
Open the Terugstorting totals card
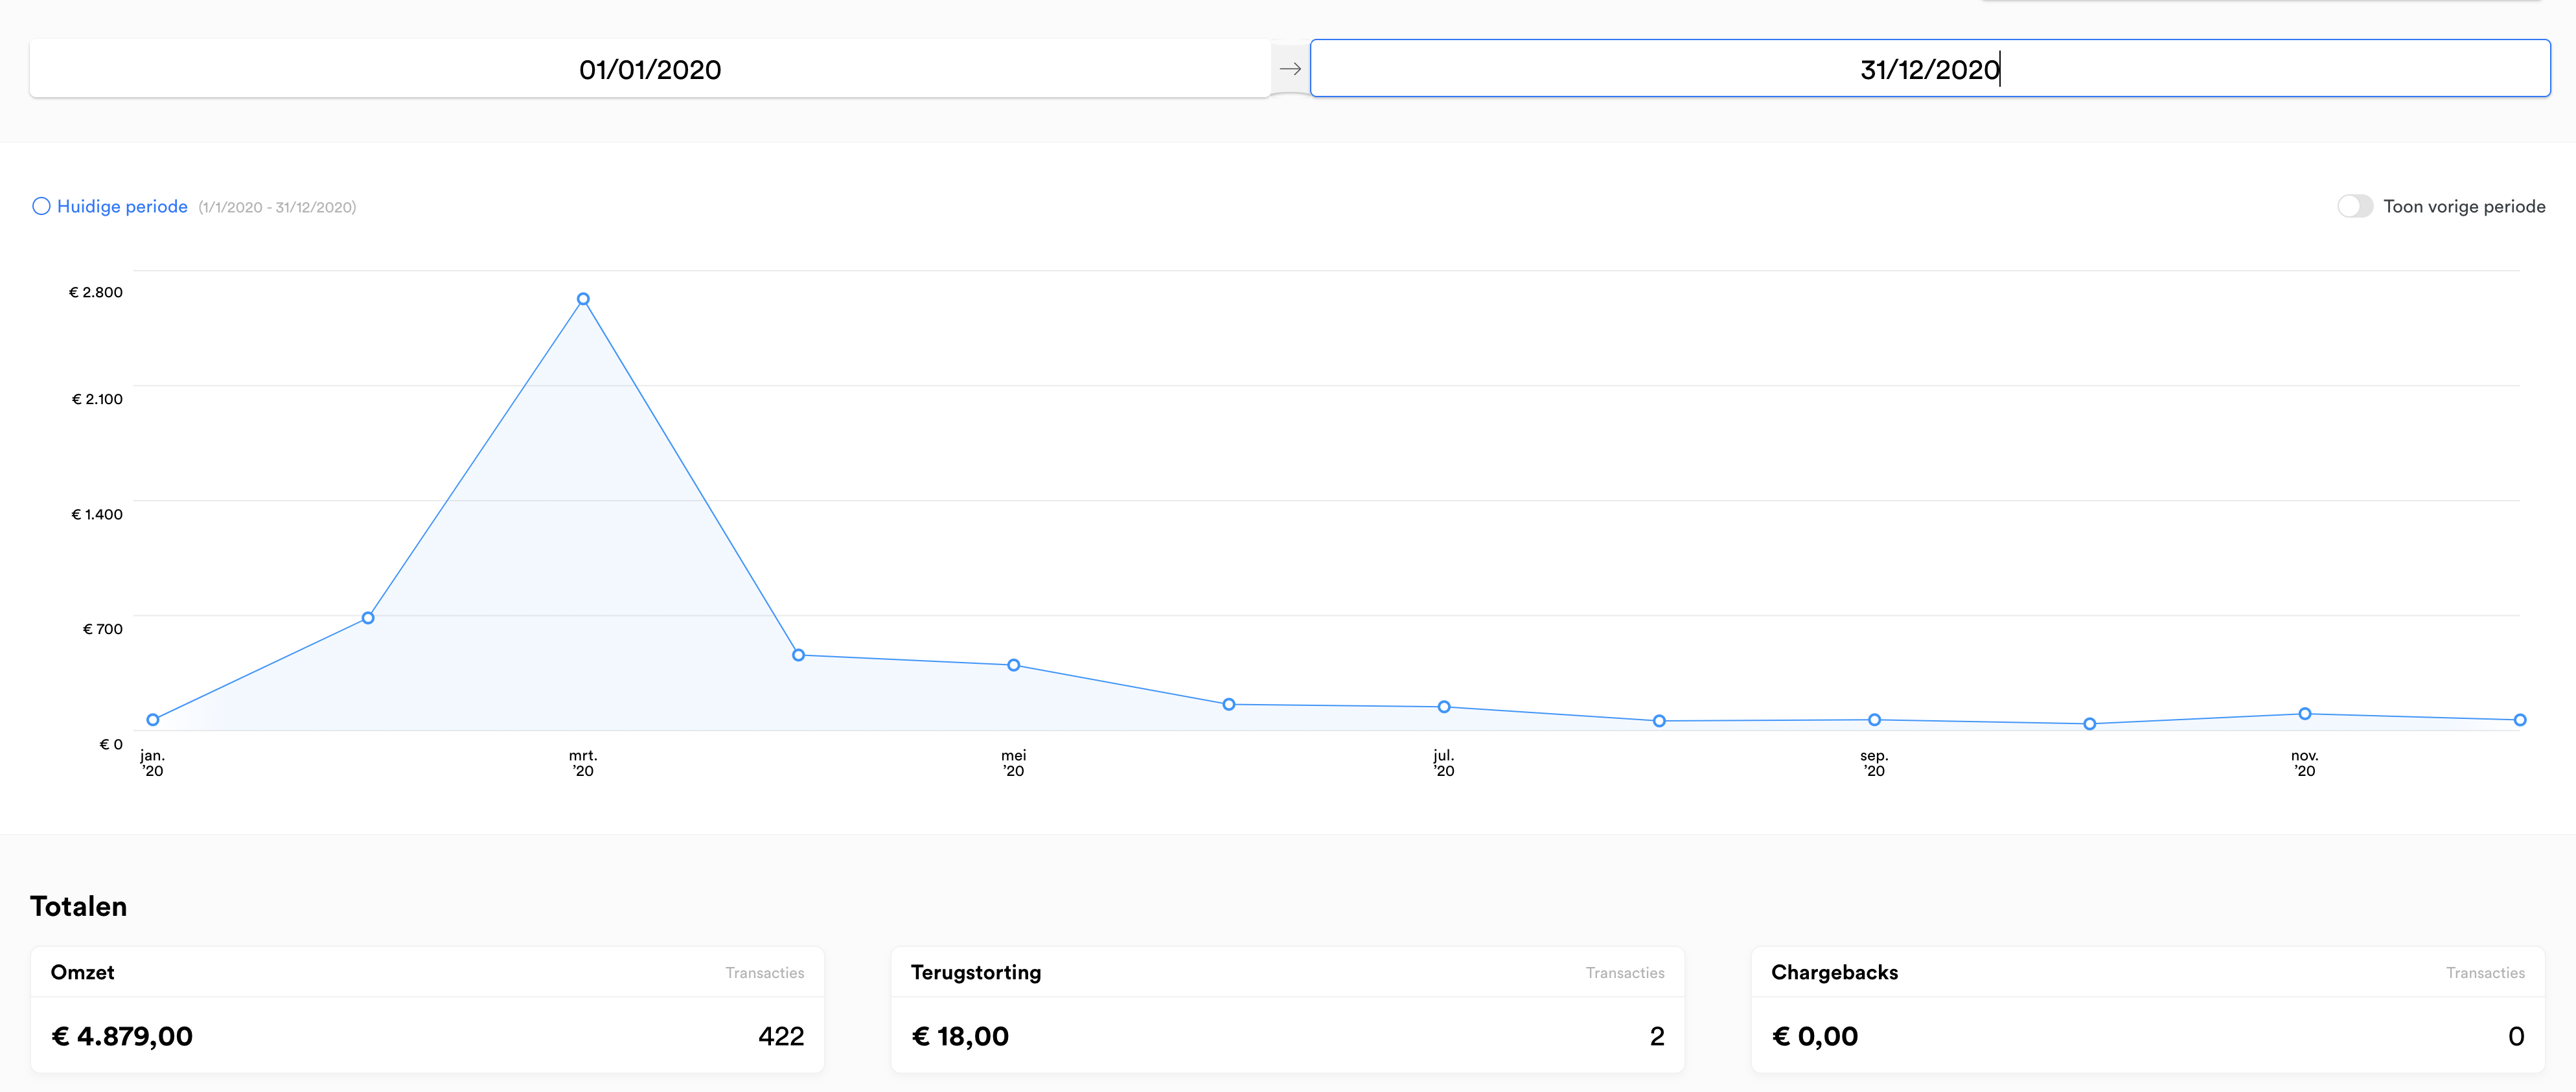(x=1288, y=1009)
